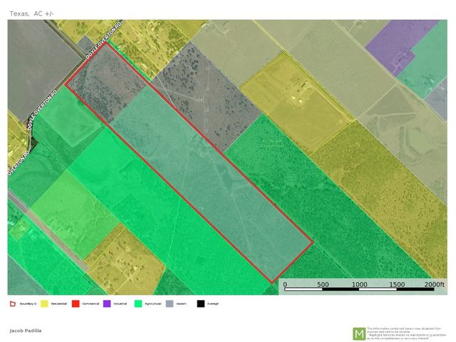Select the red Commercial legend swatch
The height and width of the screenshot is (342, 456).
(x=75, y=304)
